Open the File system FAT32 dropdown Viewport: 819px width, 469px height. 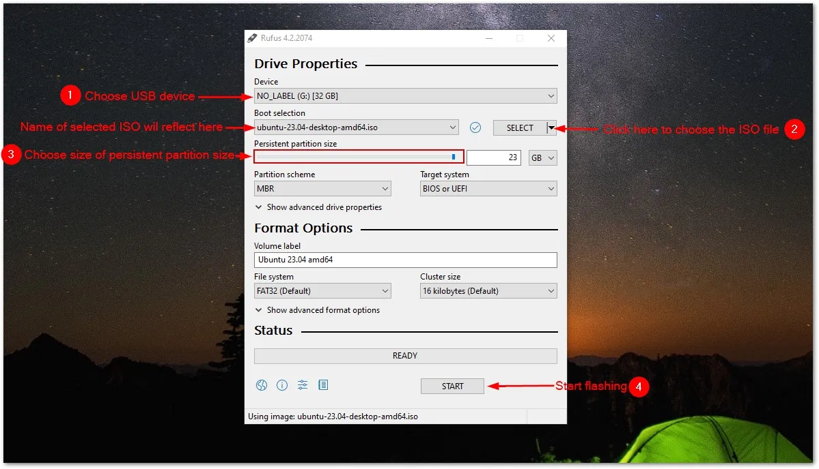click(x=322, y=291)
